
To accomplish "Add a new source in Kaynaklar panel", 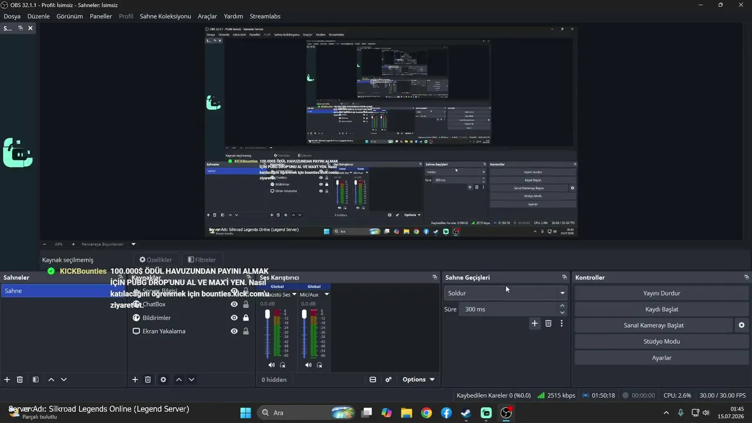I will (135, 380).
